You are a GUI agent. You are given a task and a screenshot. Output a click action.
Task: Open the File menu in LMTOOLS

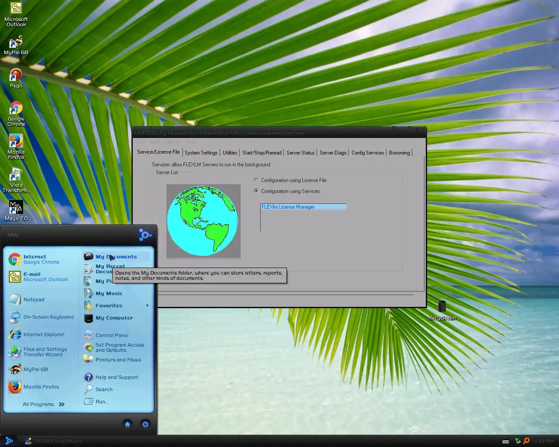click(140, 142)
